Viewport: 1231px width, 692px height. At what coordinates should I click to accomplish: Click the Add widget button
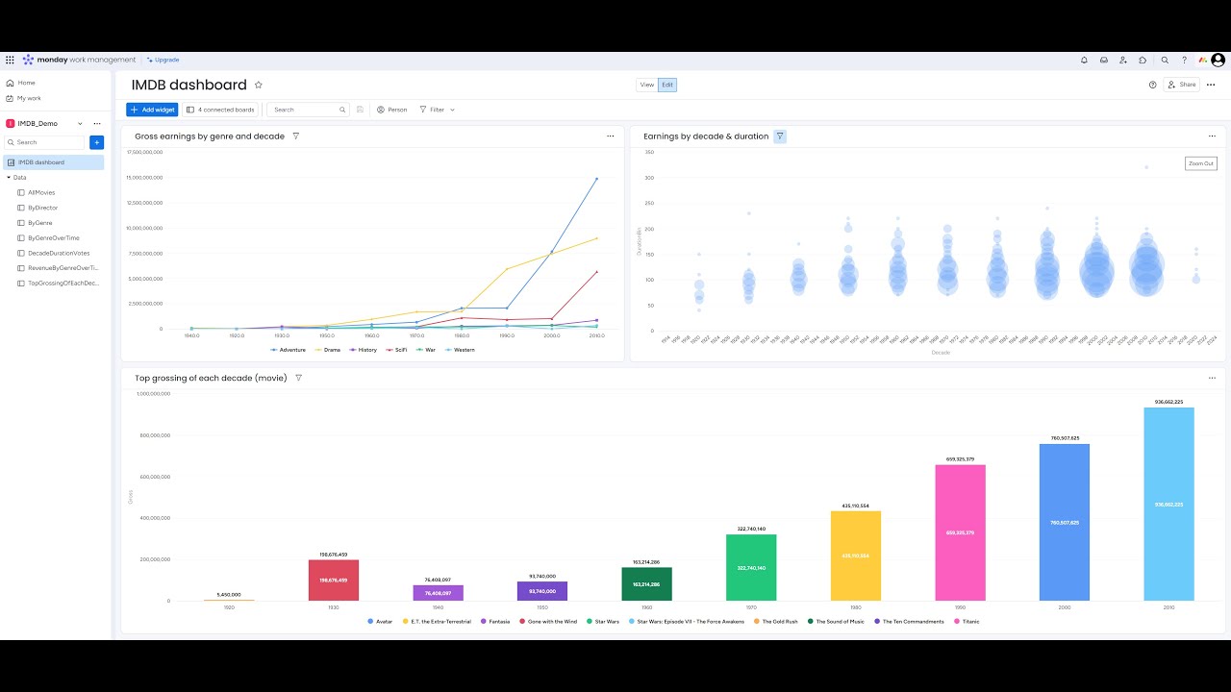tap(152, 110)
